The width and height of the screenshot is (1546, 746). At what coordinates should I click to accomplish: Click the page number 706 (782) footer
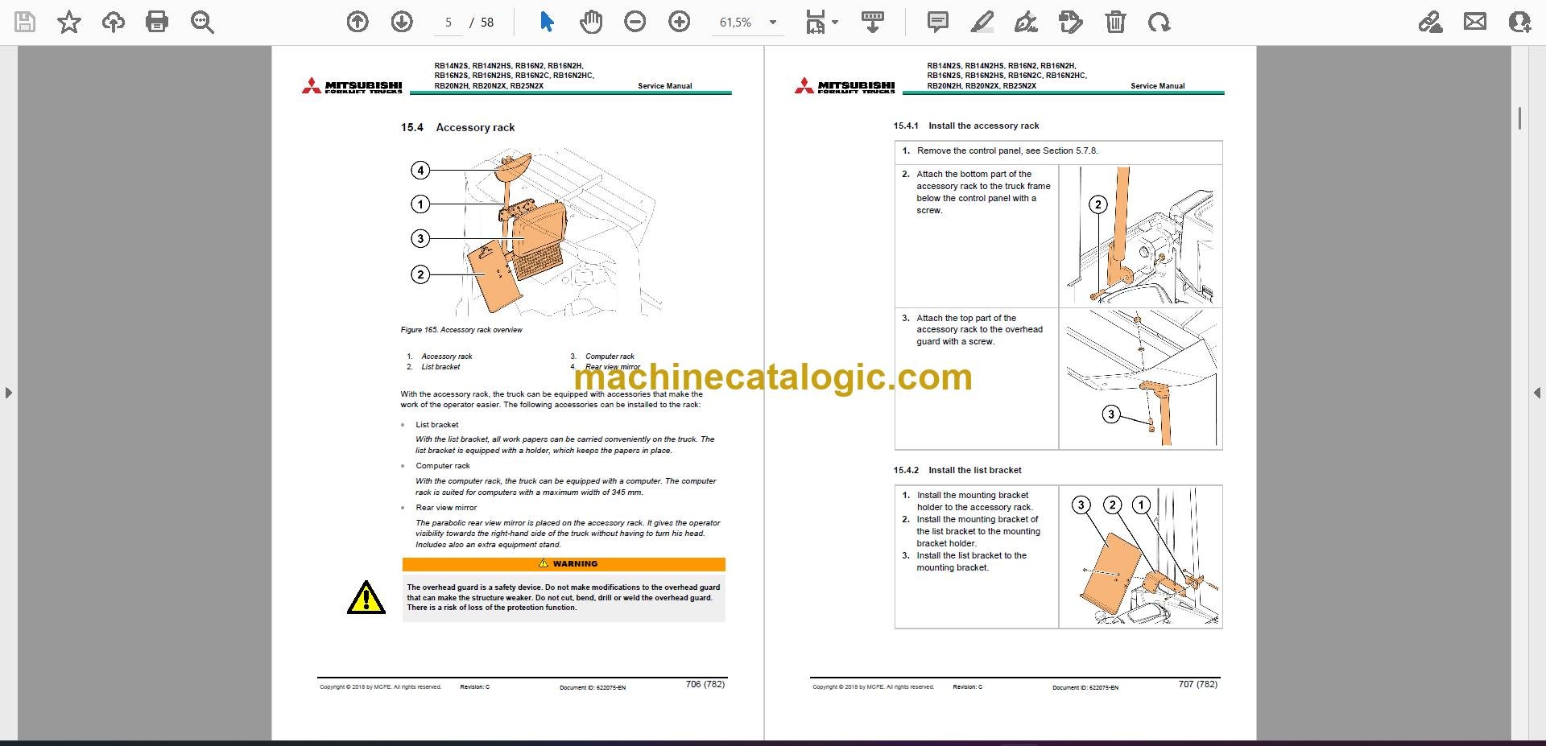(705, 684)
